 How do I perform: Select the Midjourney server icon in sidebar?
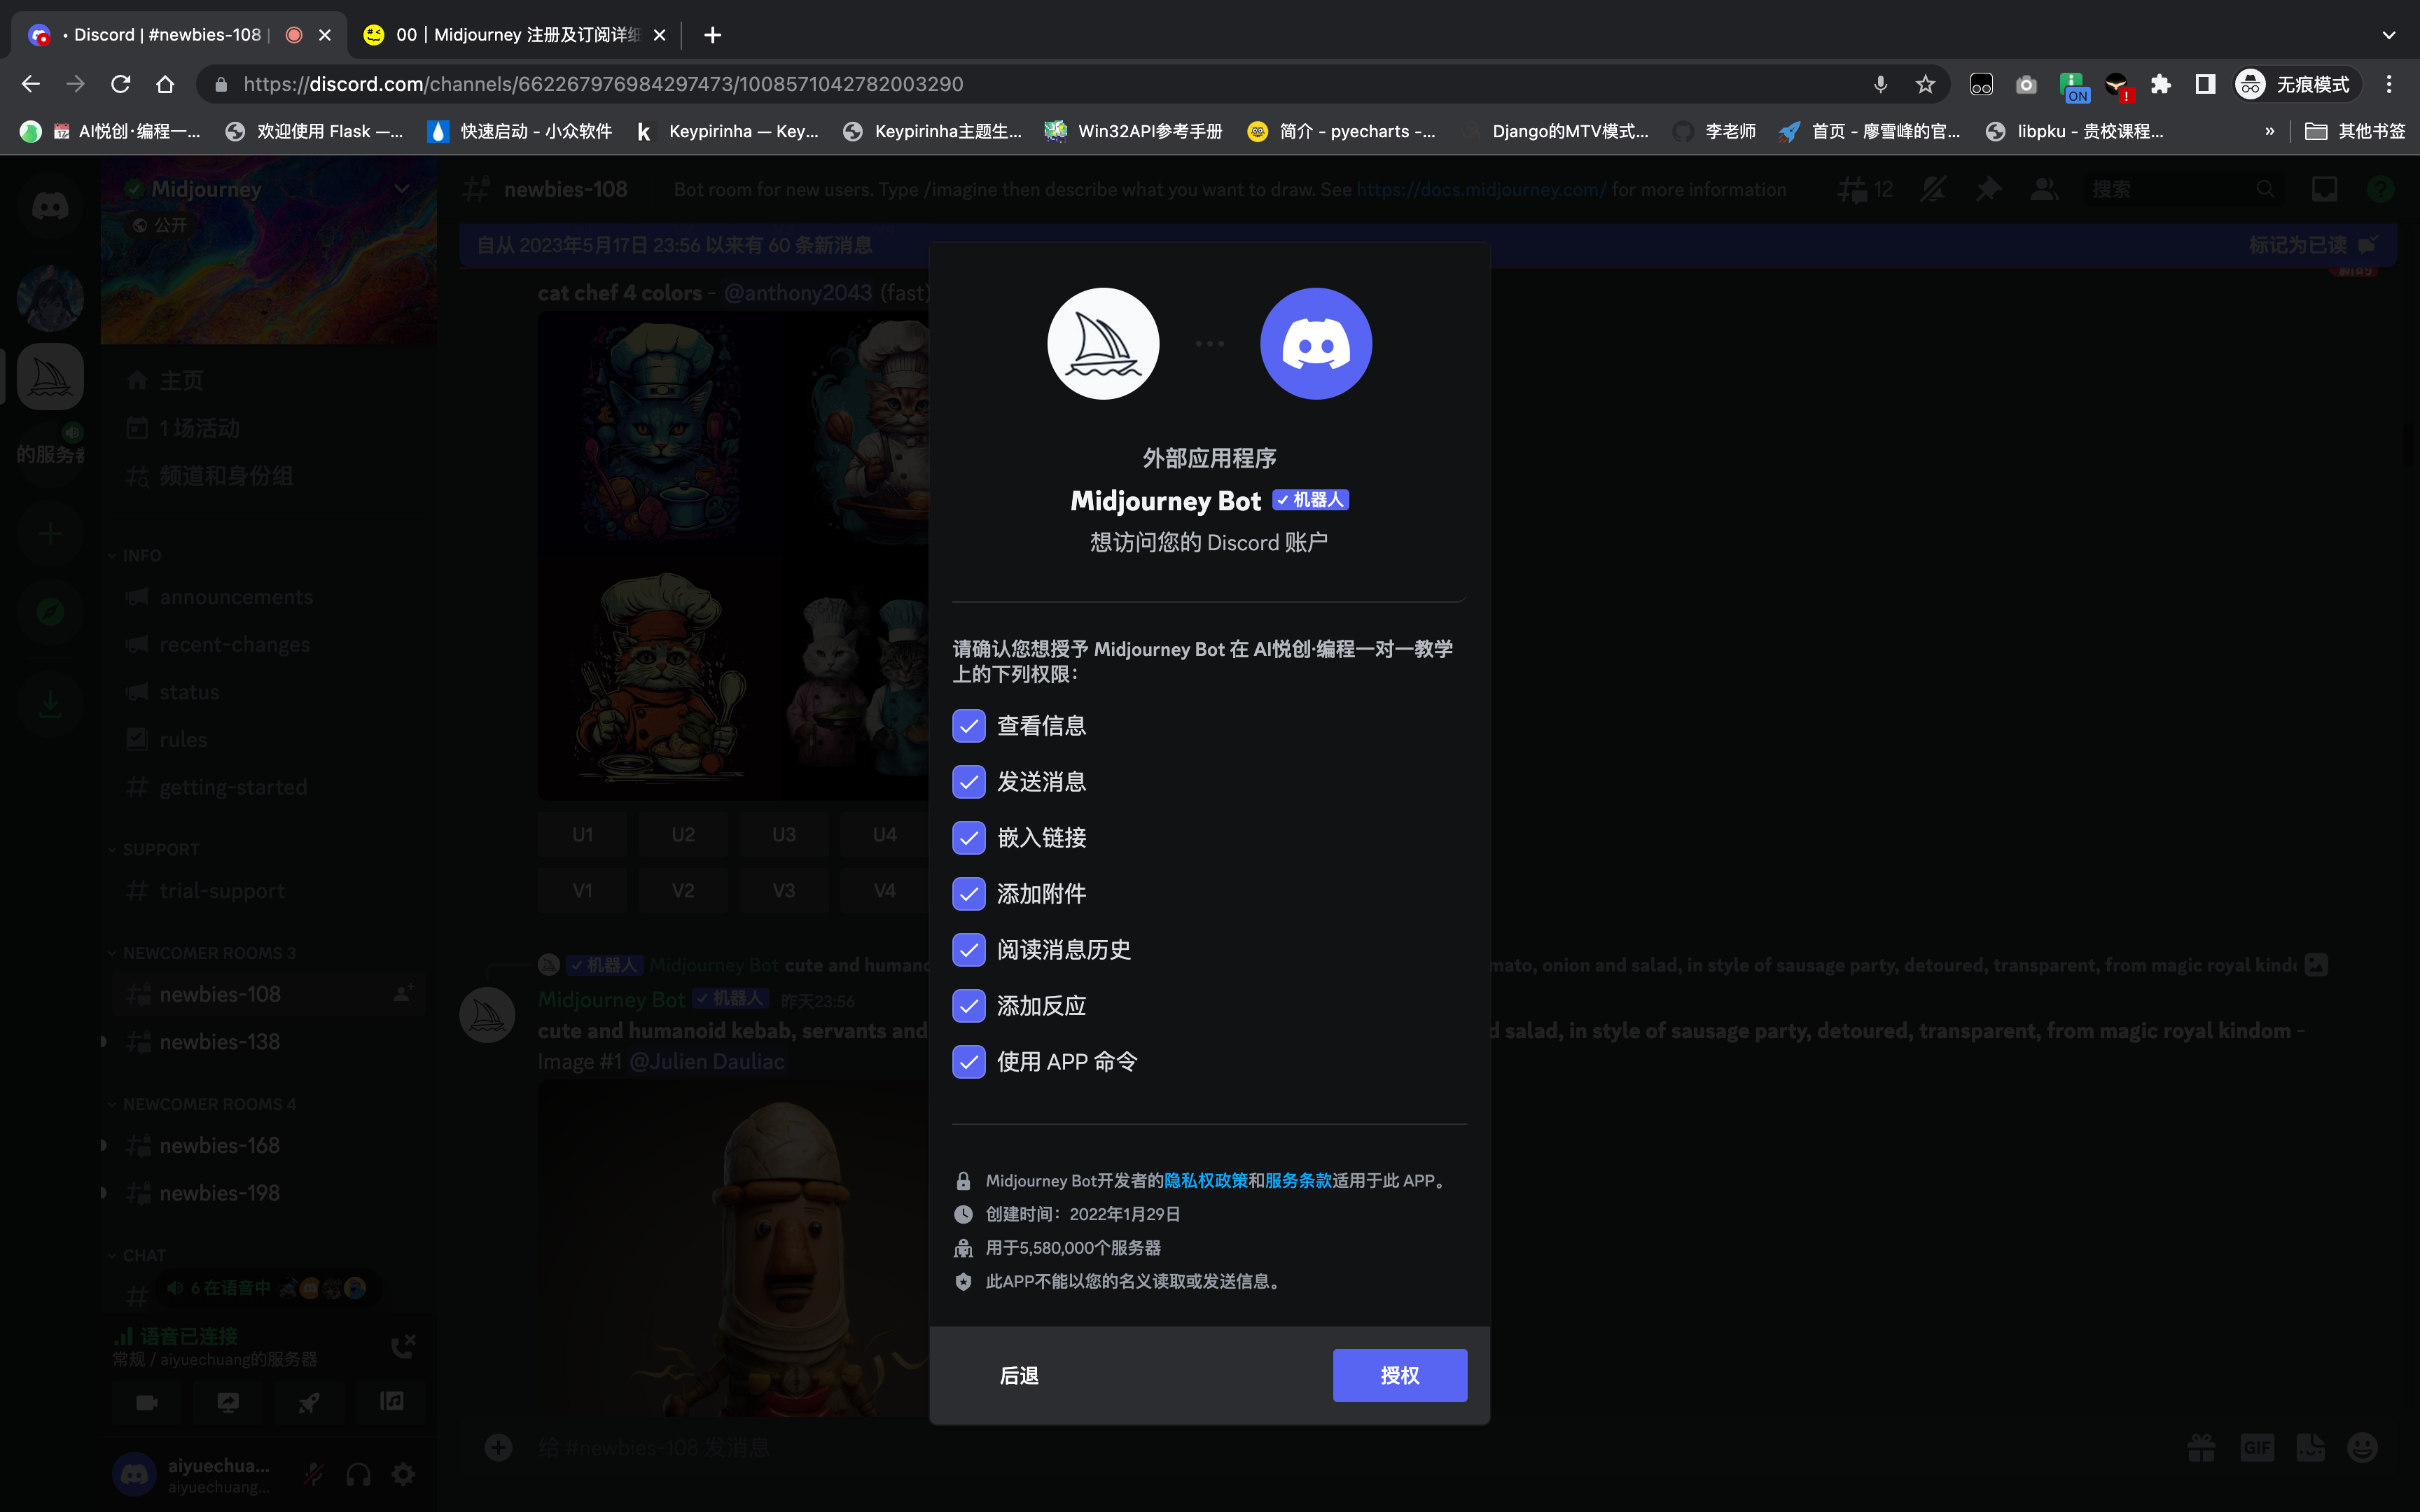[x=50, y=377]
